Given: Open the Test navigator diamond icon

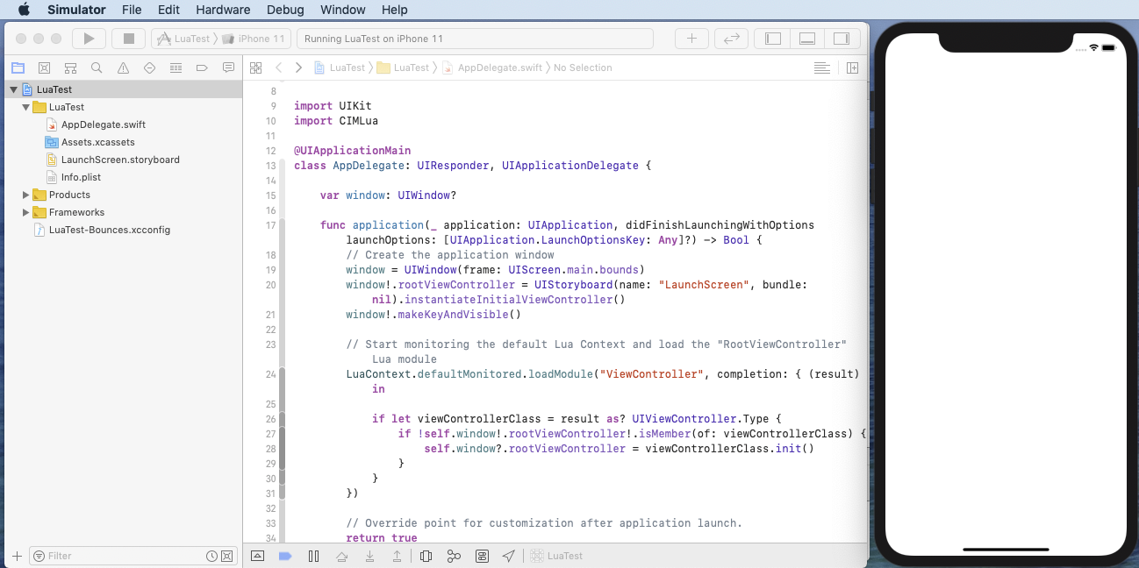Looking at the screenshot, I should tap(149, 67).
